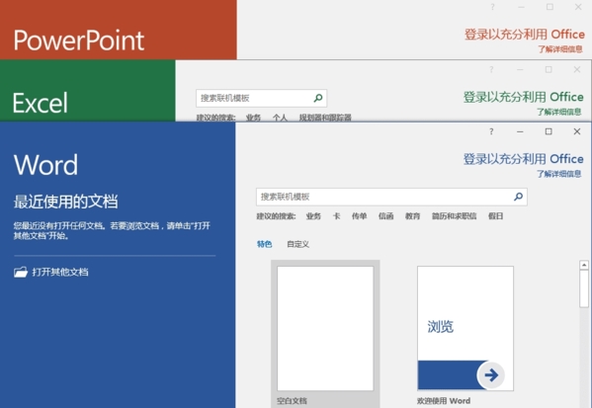Click the 空白文档 label text
Screen dimensions: 592x408
coord(292,401)
